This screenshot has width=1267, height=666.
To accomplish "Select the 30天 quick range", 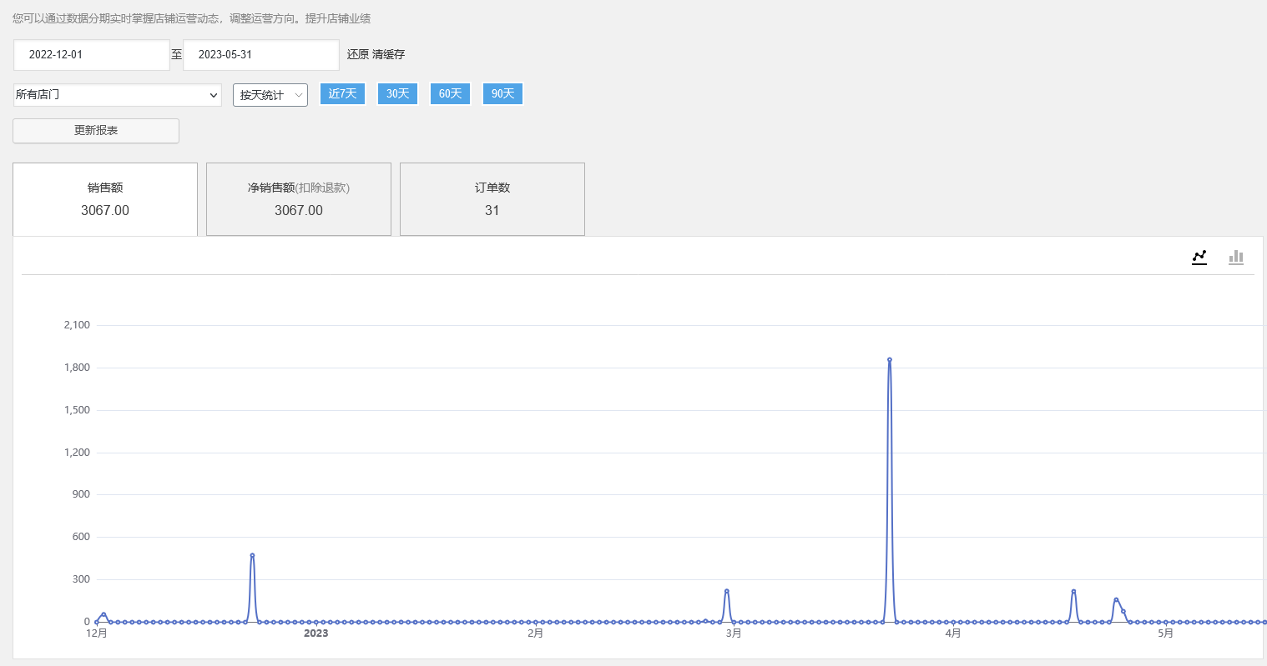I will [397, 93].
